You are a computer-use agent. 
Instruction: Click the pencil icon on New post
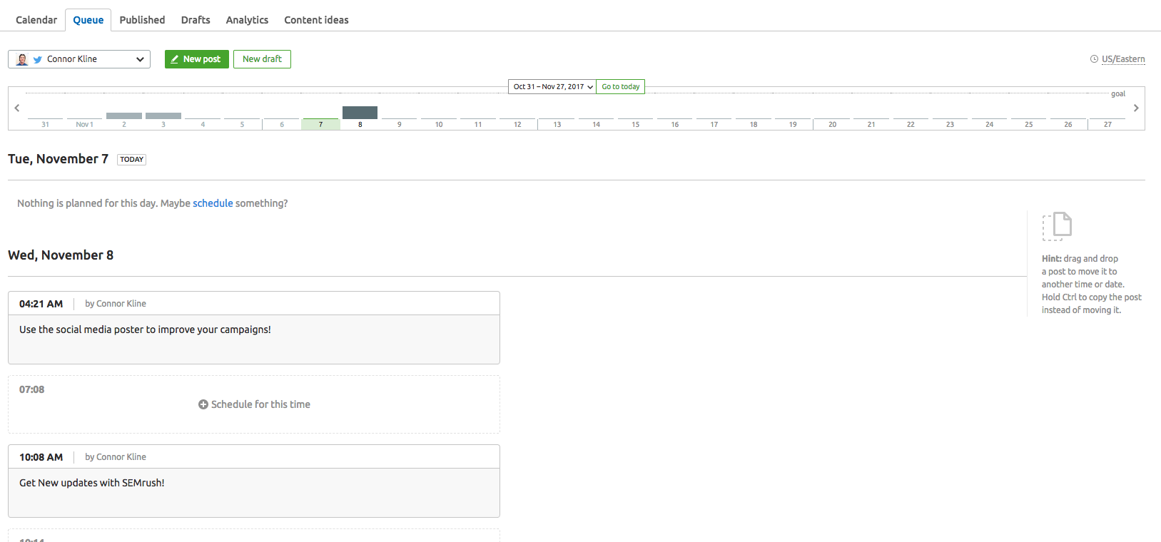[174, 59]
